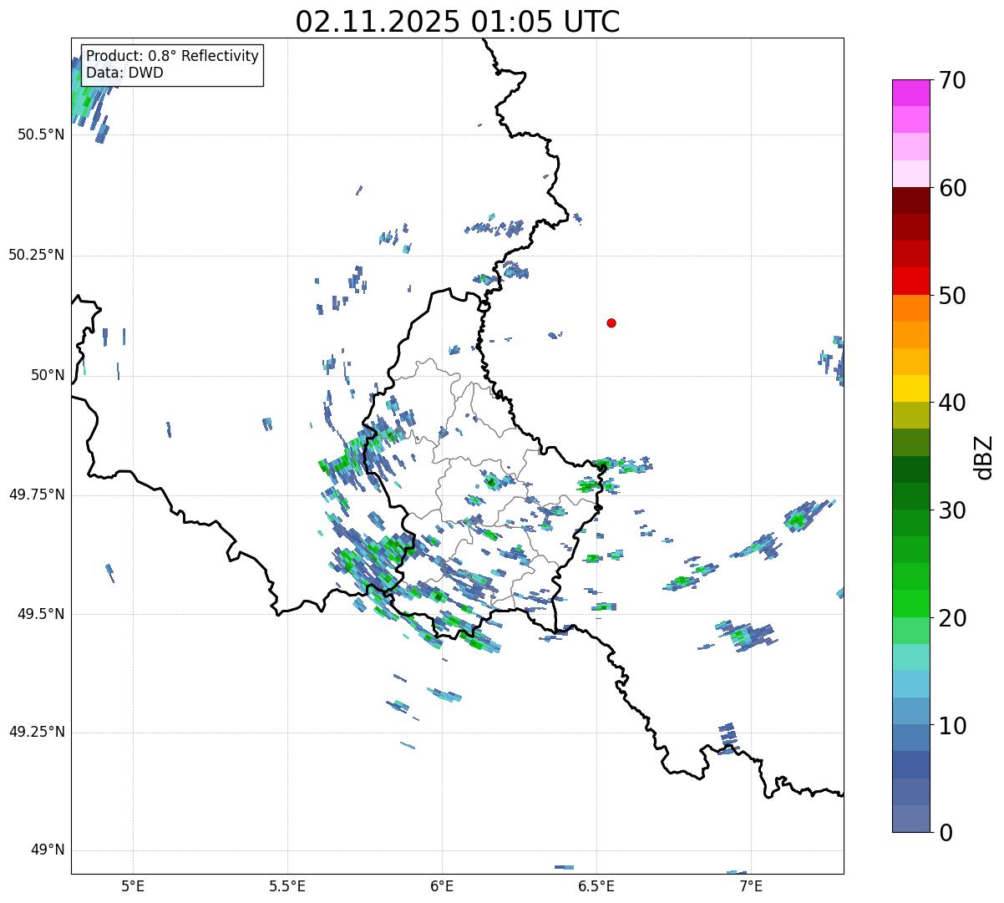Click the "Product: 0.8° Reflectivity" label
Image resolution: width=1004 pixels, height=903 pixels.
(x=173, y=56)
